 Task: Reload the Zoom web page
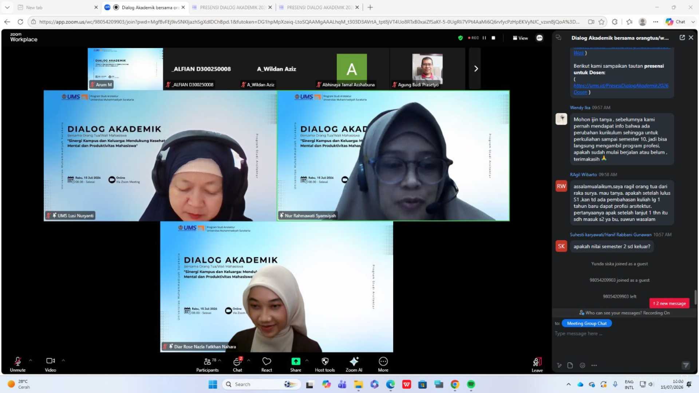pos(20,22)
